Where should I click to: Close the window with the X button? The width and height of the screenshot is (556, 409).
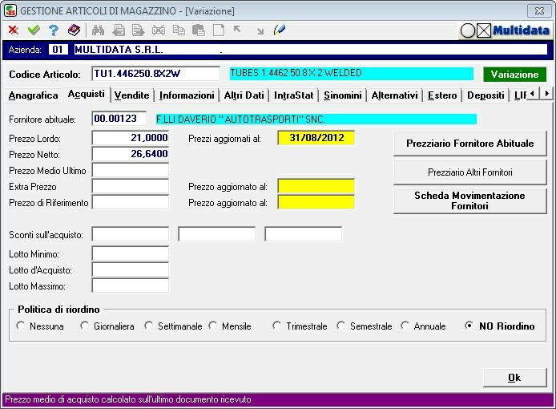(540, 10)
